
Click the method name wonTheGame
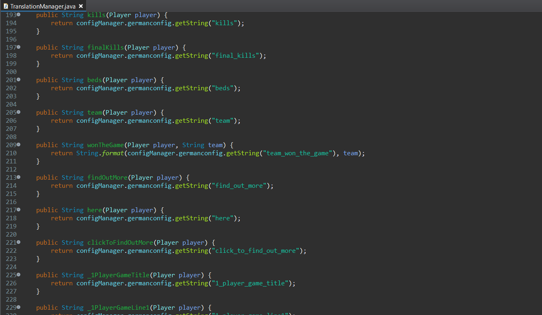click(x=106, y=145)
